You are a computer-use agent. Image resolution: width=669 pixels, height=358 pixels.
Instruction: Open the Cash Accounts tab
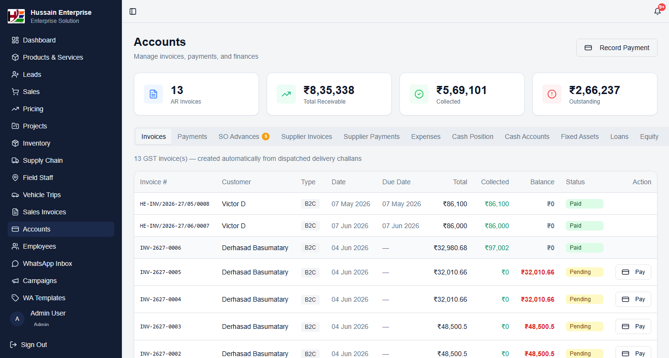click(527, 137)
